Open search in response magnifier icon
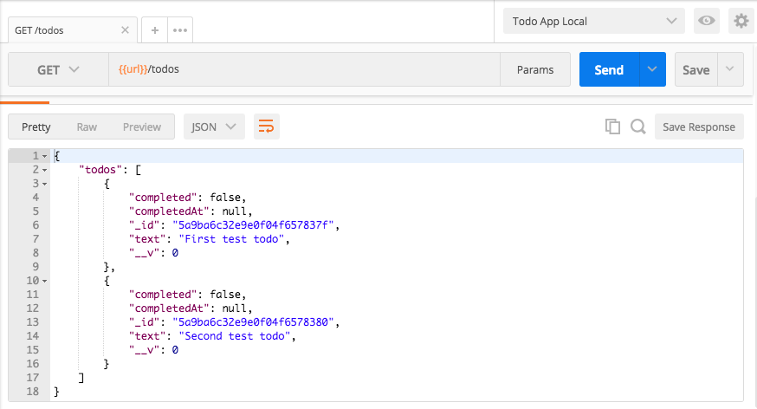The width and height of the screenshot is (757, 409). point(638,127)
